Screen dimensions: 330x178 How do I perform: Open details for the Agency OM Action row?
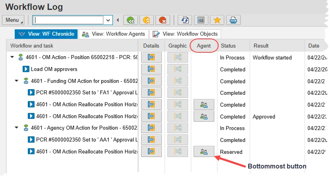coord(151,128)
